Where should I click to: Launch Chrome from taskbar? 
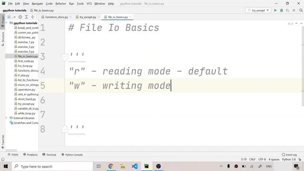(111, 166)
